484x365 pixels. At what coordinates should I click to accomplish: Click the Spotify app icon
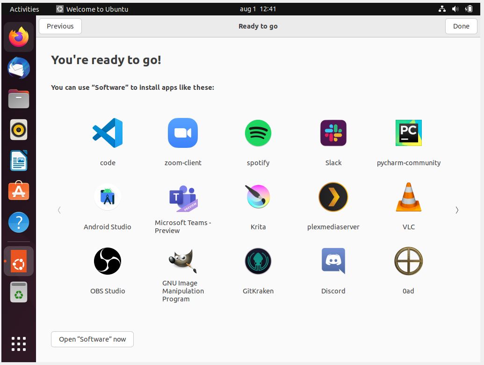pyautogui.click(x=258, y=133)
